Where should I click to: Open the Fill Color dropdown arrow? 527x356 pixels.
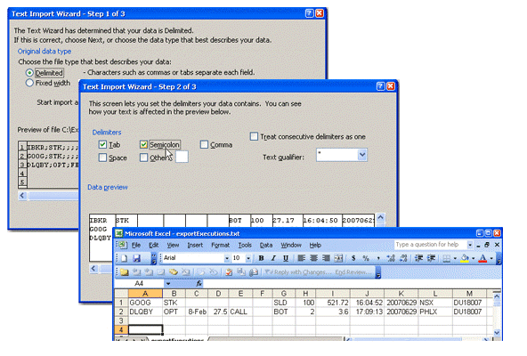point(474,258)
